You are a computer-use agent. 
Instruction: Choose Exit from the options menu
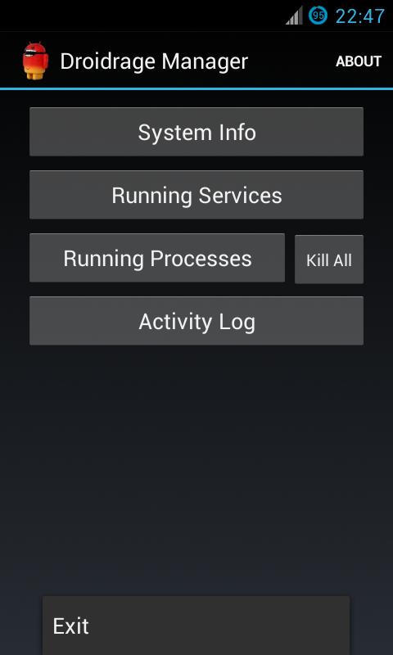(x=196, y=626)
